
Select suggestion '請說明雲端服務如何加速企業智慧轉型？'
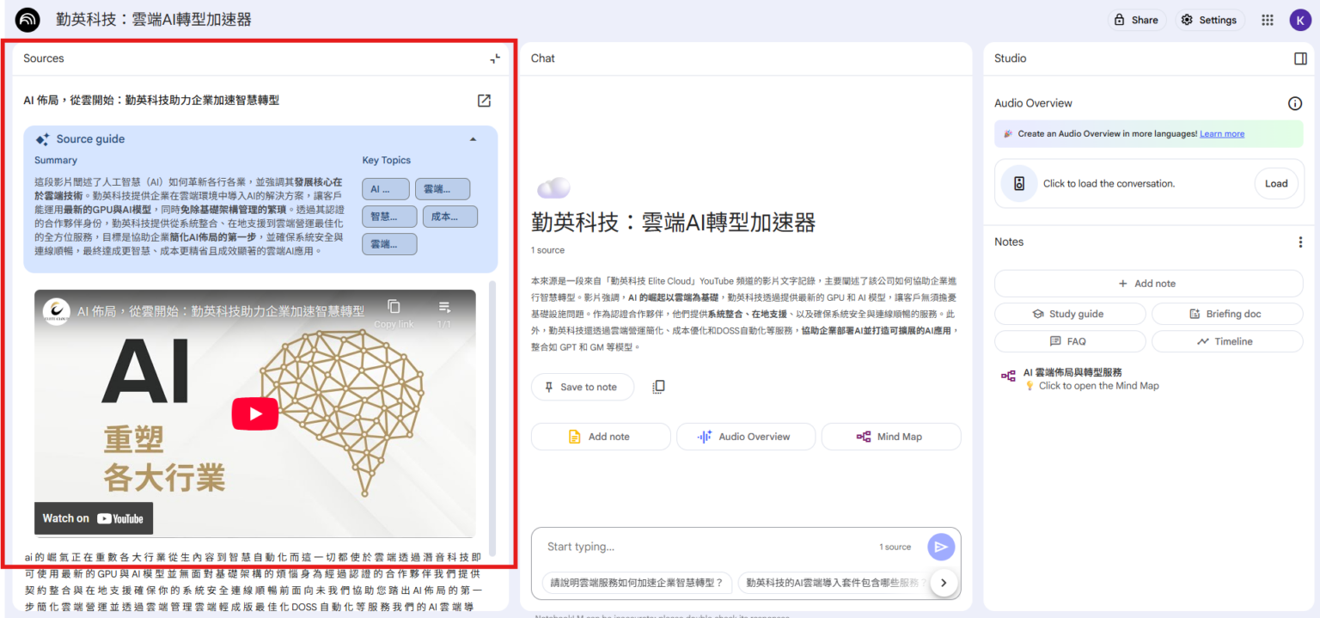point(637,582)
